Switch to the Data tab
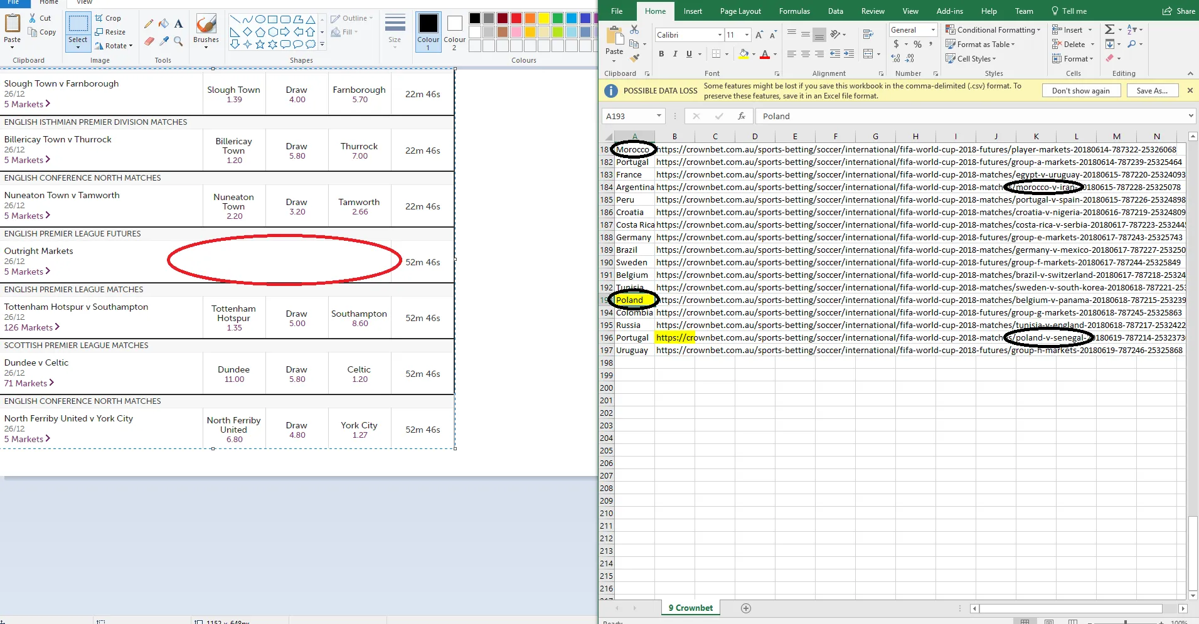This screenshot has width=1199, height=624. pos(835,11)
